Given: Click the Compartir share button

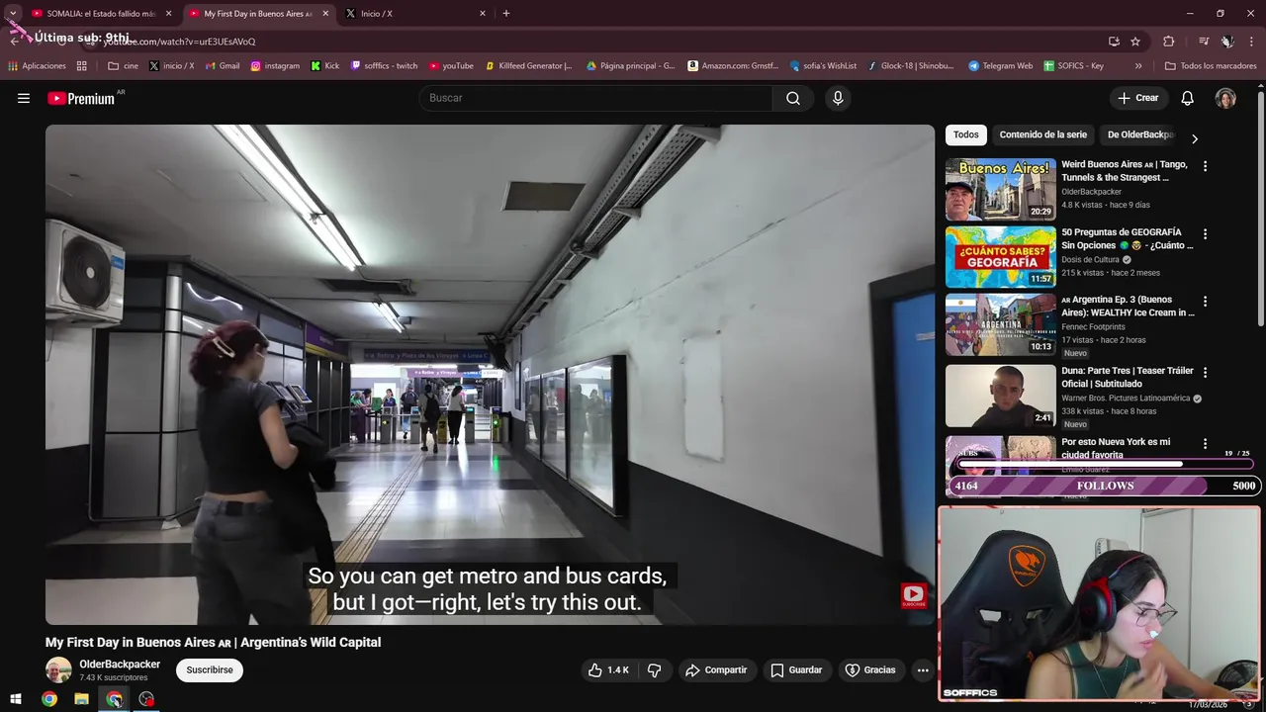Looking at the screenshot, I should coord(716,669).
